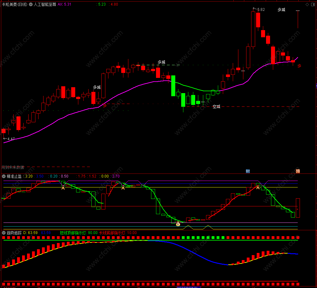Click the rightmost sell-signal icon near 精准止盈 peak
The image size is (317, 288).
coord(258,187)
